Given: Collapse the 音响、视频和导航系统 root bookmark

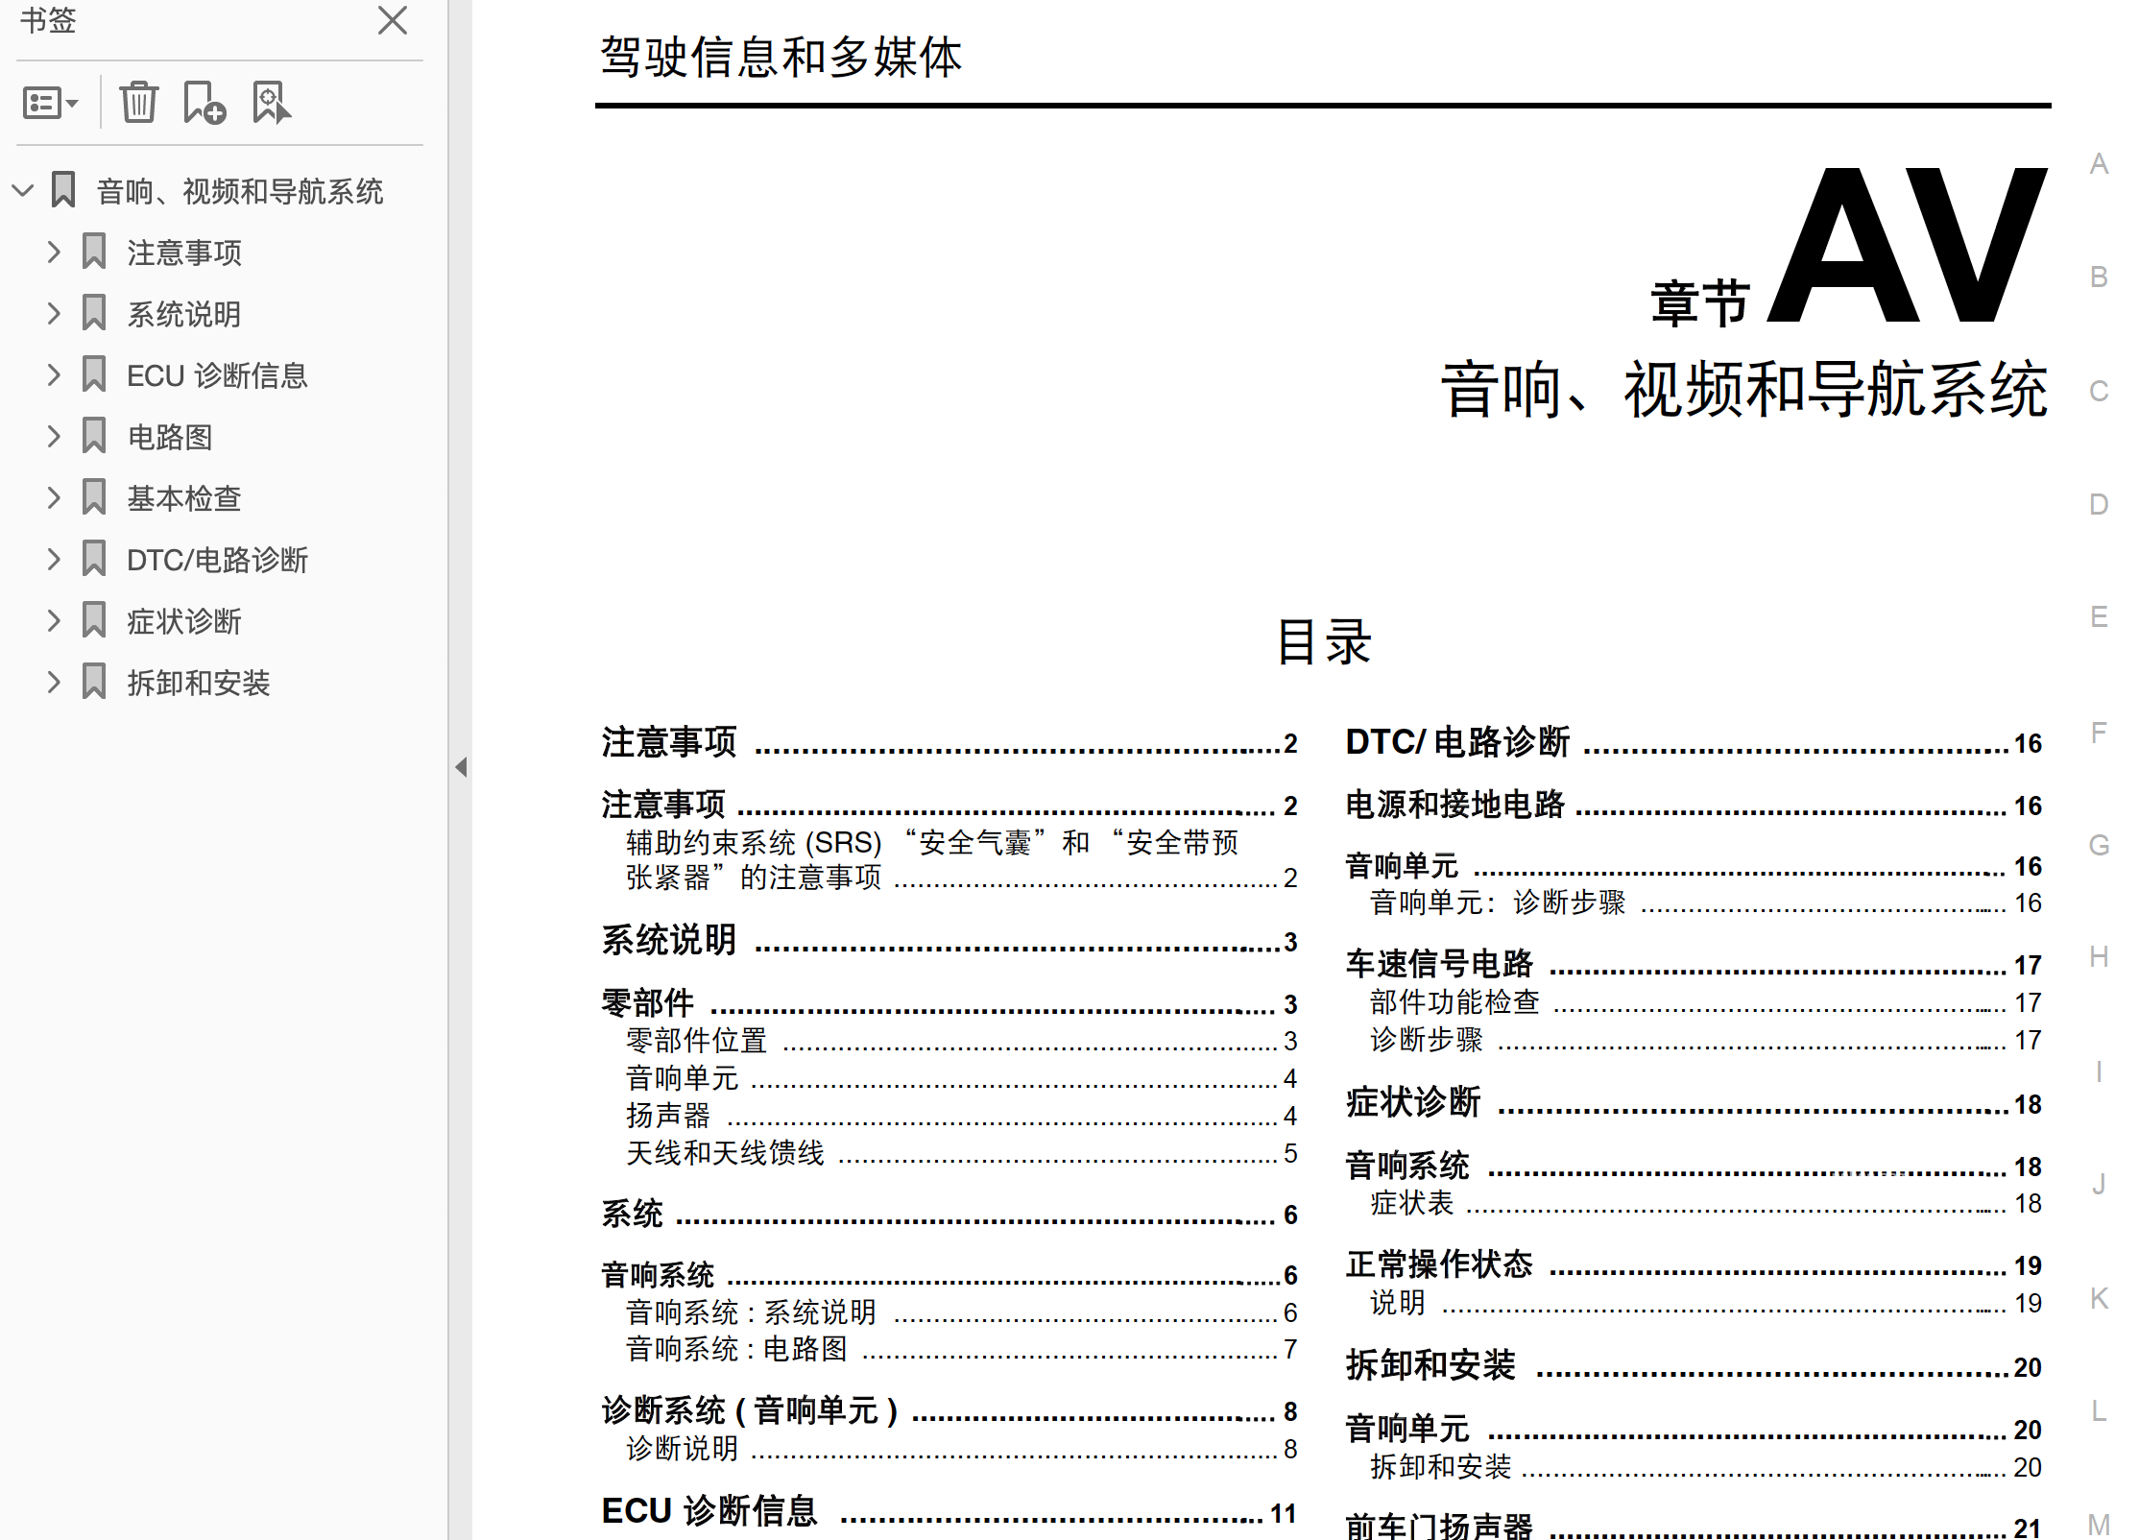Looking at the screenshot, I should point(23,190).
